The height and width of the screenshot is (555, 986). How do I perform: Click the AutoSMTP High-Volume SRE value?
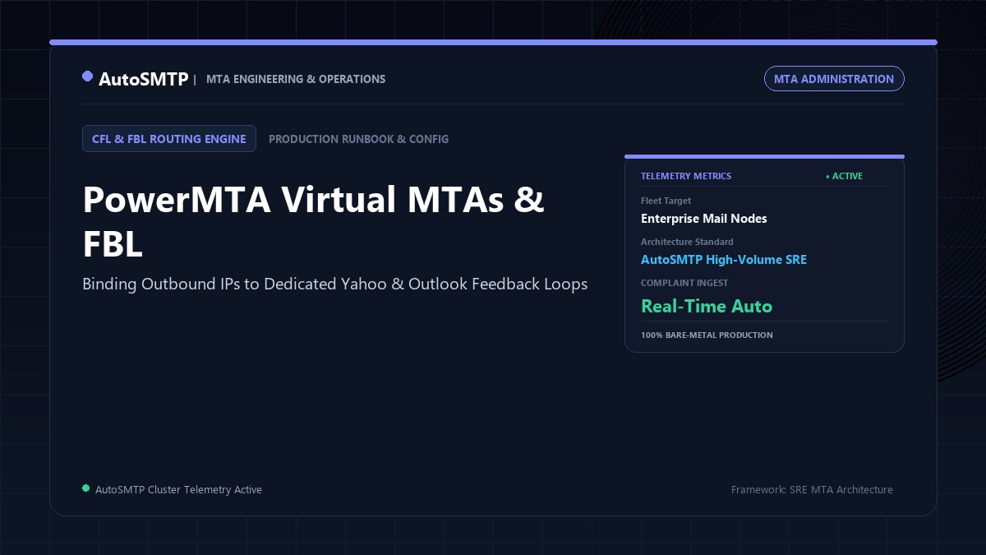(724, 260)
